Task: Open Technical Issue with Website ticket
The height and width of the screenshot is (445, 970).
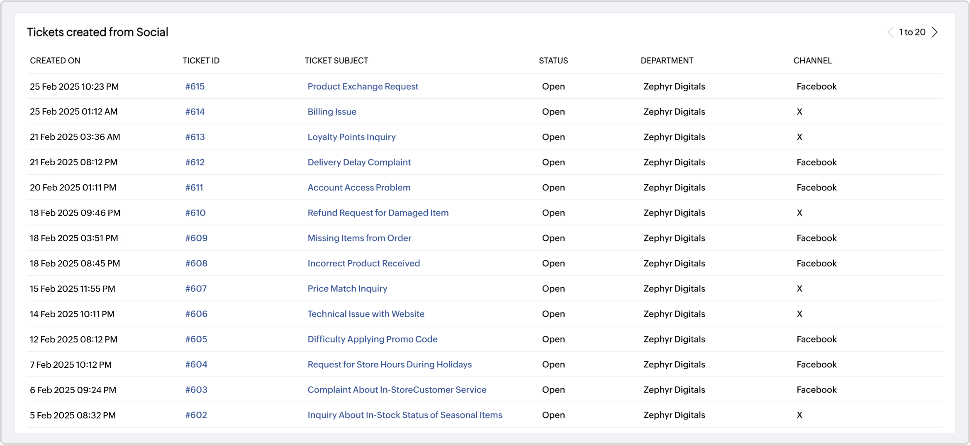Action: point(366,314)
